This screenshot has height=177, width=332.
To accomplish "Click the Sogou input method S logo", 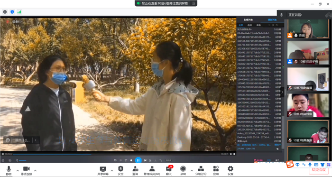I will click(x=290, y=164).
